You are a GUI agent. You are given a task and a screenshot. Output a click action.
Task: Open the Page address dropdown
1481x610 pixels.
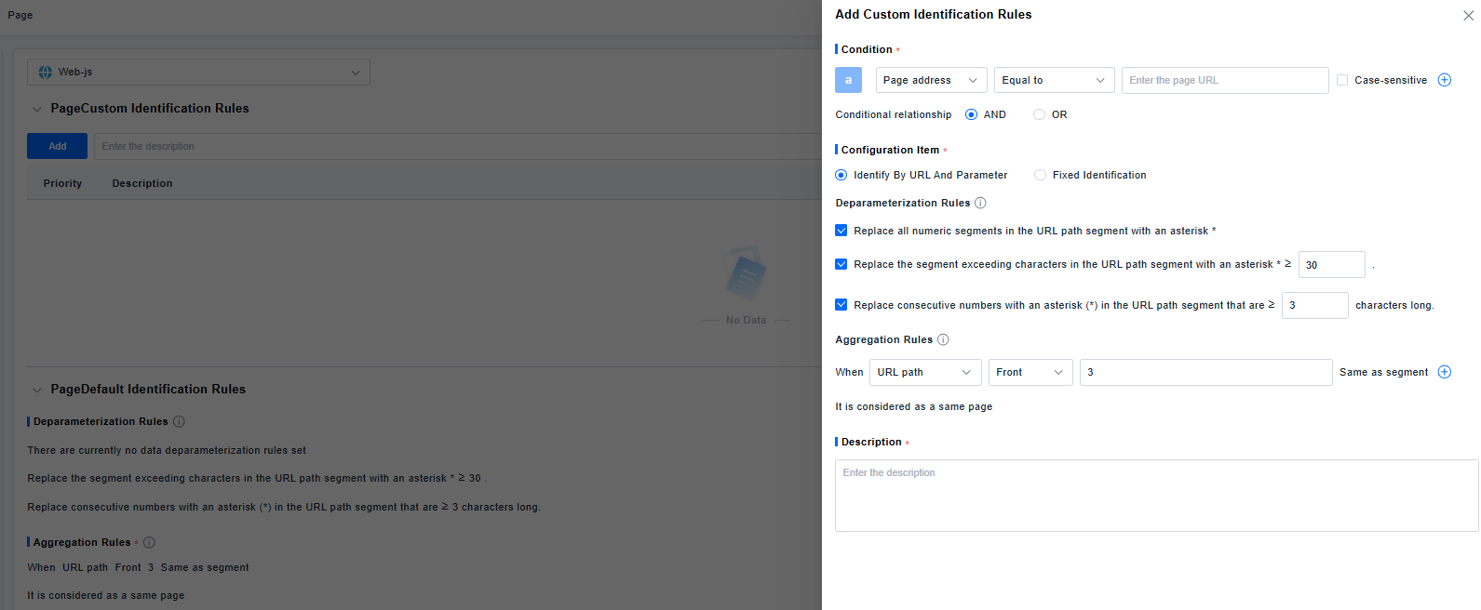930,80
